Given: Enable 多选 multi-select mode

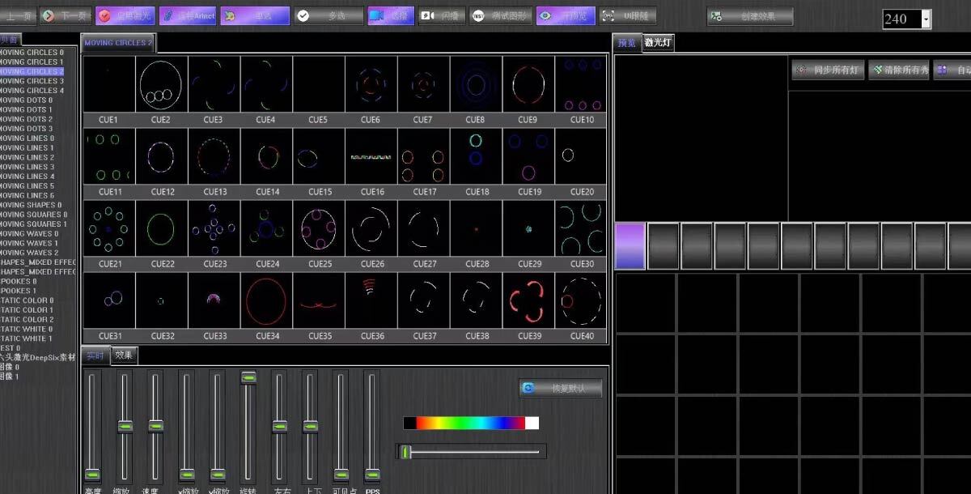Looking at the screenshot, I should click(328, 16).
